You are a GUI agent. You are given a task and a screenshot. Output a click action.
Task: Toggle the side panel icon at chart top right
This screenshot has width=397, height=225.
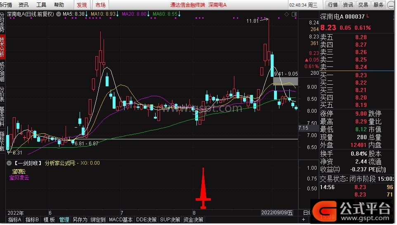[x=294, y=14]
